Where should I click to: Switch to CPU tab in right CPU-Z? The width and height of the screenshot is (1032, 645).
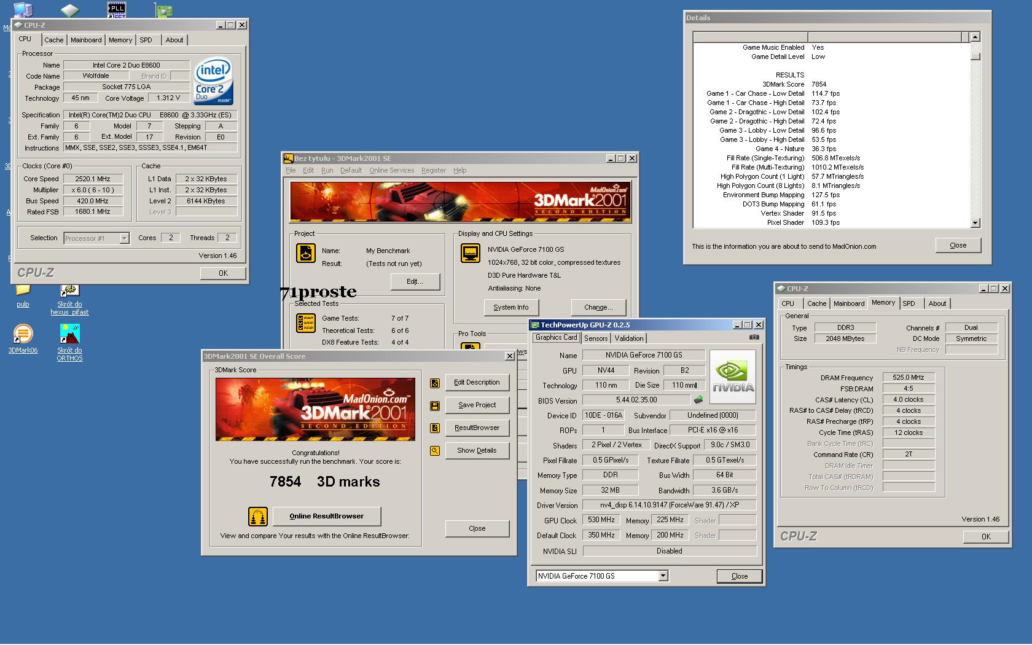(788, 303)
